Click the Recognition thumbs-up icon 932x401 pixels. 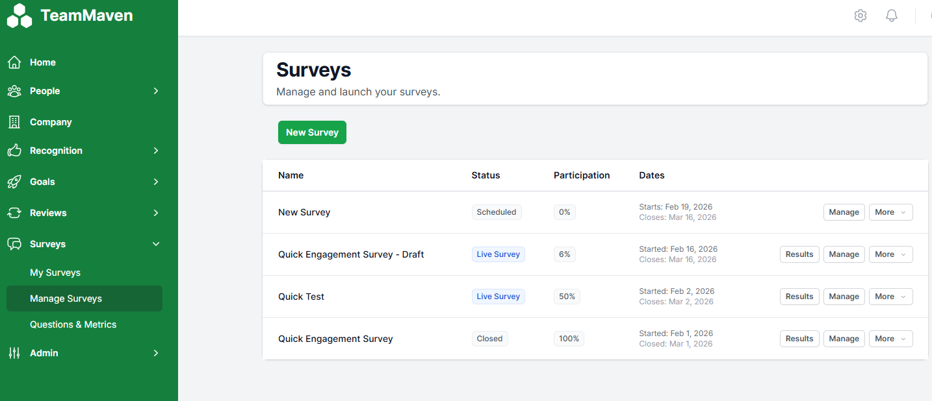click(14, 151)
